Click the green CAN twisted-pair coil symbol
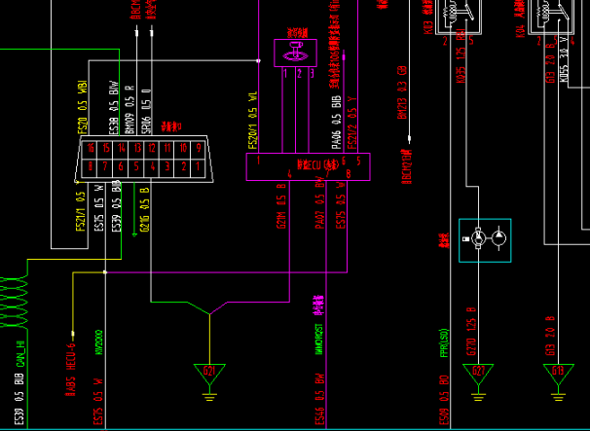590x431 pixels. coord(14,303)
